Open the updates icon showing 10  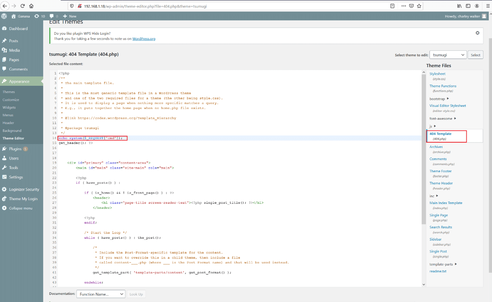point(39,16)
